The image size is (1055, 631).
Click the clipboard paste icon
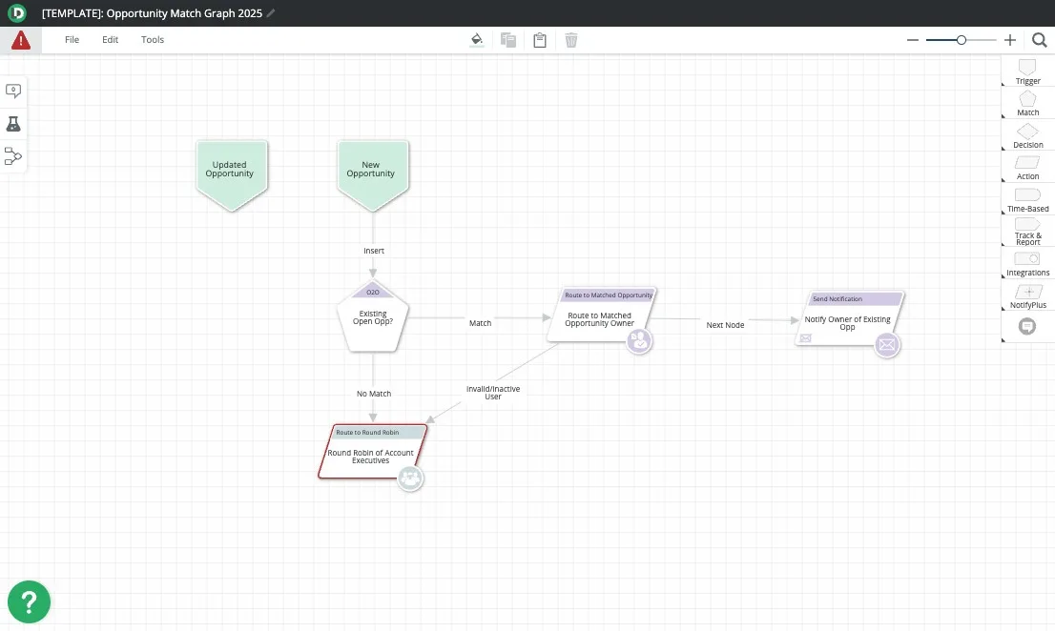point(540,40)
